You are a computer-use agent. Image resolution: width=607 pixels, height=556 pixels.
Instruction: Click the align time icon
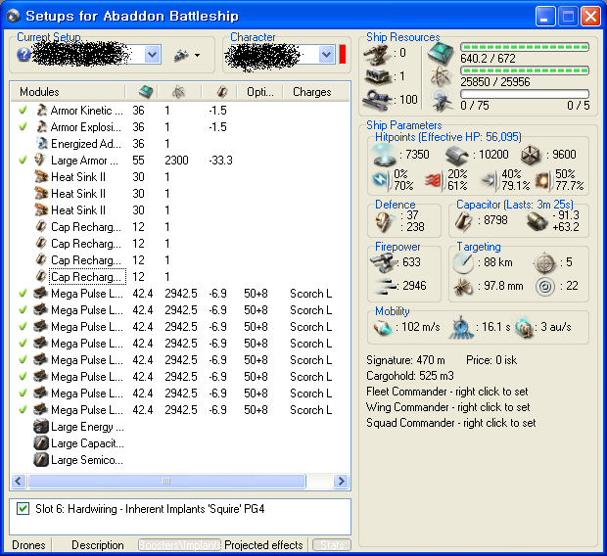pyautogui.click(x=461, y=328)
